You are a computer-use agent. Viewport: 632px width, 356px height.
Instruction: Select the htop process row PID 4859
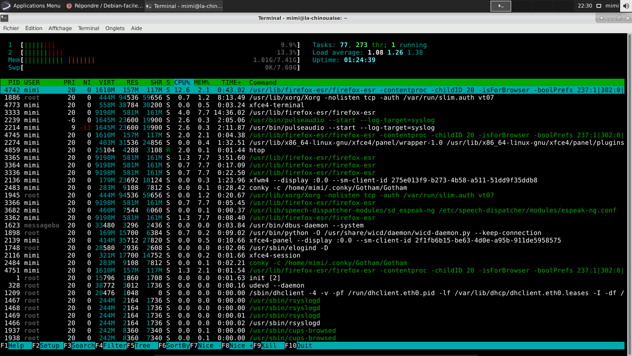312,150
